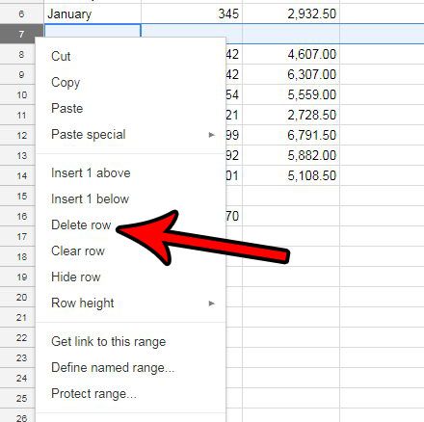Expand the Row height submenu arrow
424x422 pixels.
[x=211, y=303]
